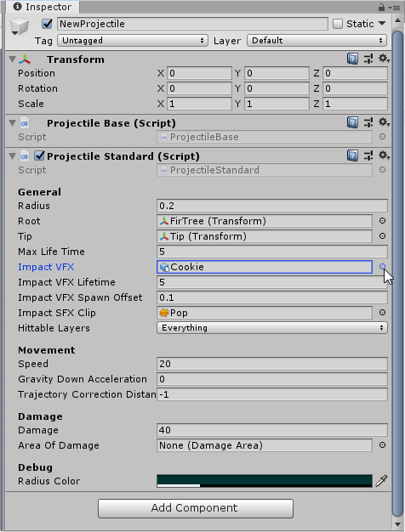Click the Add Component button

coord(196,508)
